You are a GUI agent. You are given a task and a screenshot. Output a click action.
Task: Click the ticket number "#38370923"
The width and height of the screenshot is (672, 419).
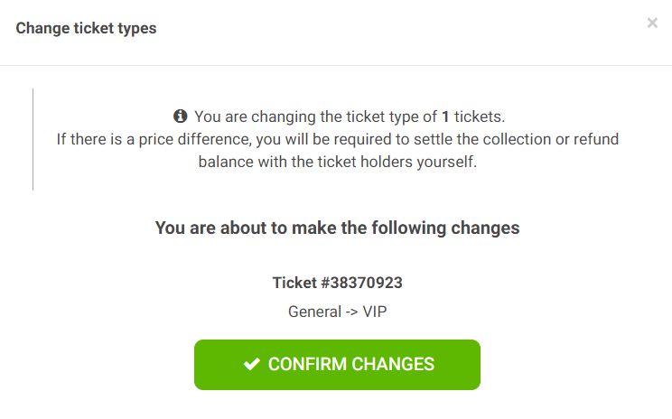(x=361, y=283)
